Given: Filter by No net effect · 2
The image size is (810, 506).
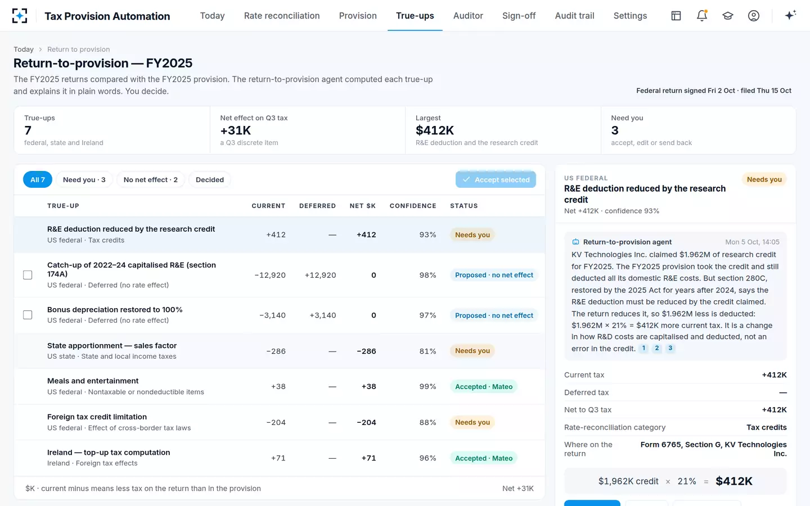Looking at the screenshot, I should pos(151,180).
